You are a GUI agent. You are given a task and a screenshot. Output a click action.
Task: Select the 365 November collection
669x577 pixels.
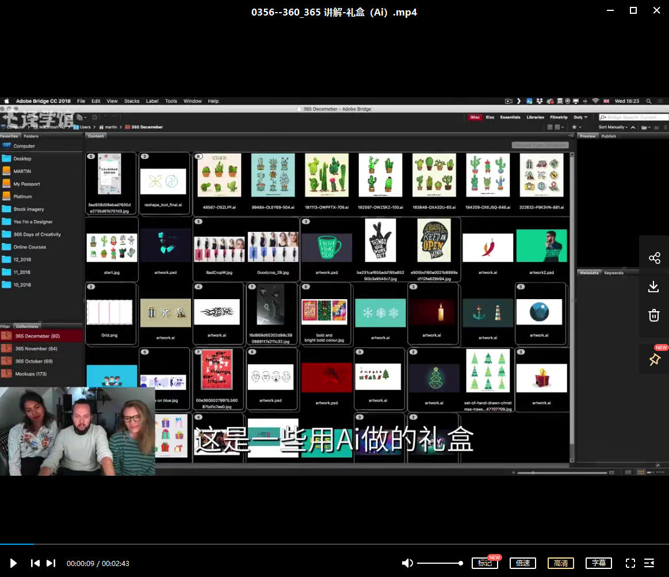pos(36,349)
